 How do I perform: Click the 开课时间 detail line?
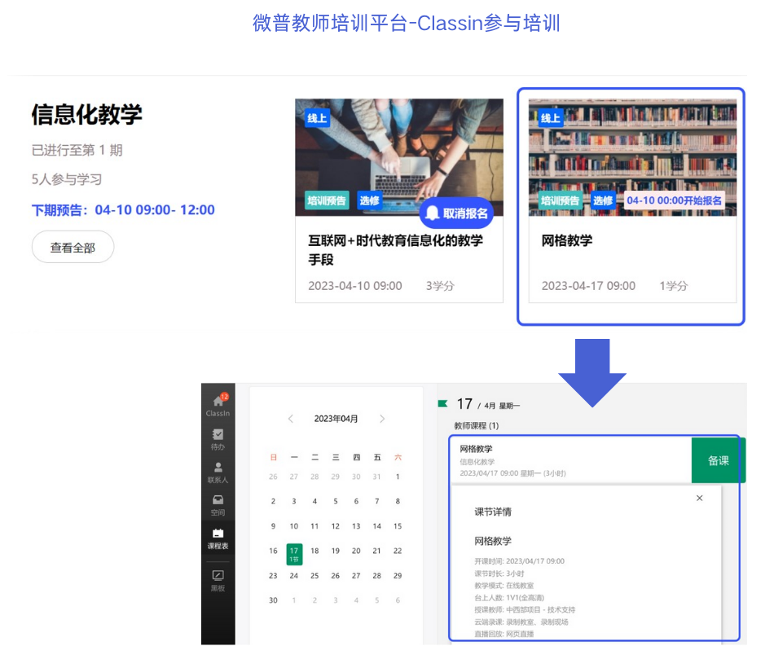(519, 561)
